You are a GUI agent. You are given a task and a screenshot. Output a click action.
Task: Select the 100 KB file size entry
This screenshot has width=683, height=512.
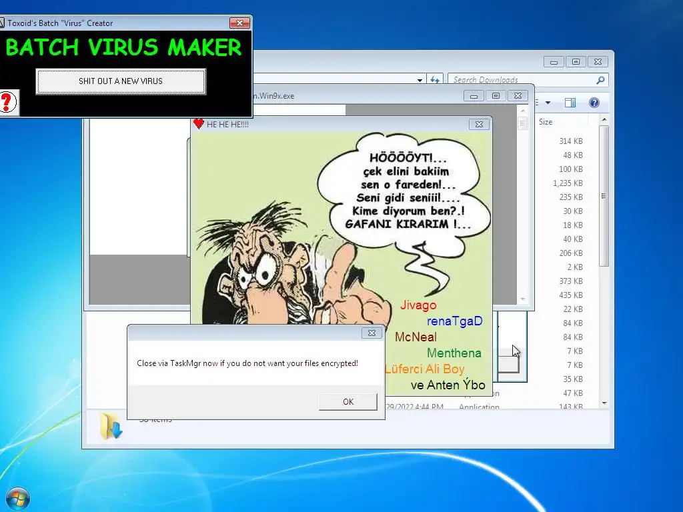click(571, 169)
